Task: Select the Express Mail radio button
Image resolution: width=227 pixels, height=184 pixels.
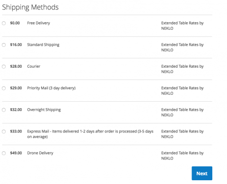Action: point(4,131)
